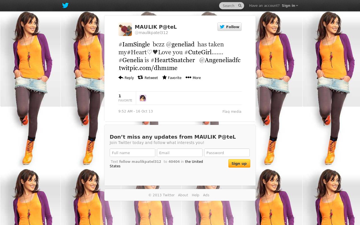Favorite the tweet with star icon
Viewport: 360px width, 225px height.
(172, 78)
